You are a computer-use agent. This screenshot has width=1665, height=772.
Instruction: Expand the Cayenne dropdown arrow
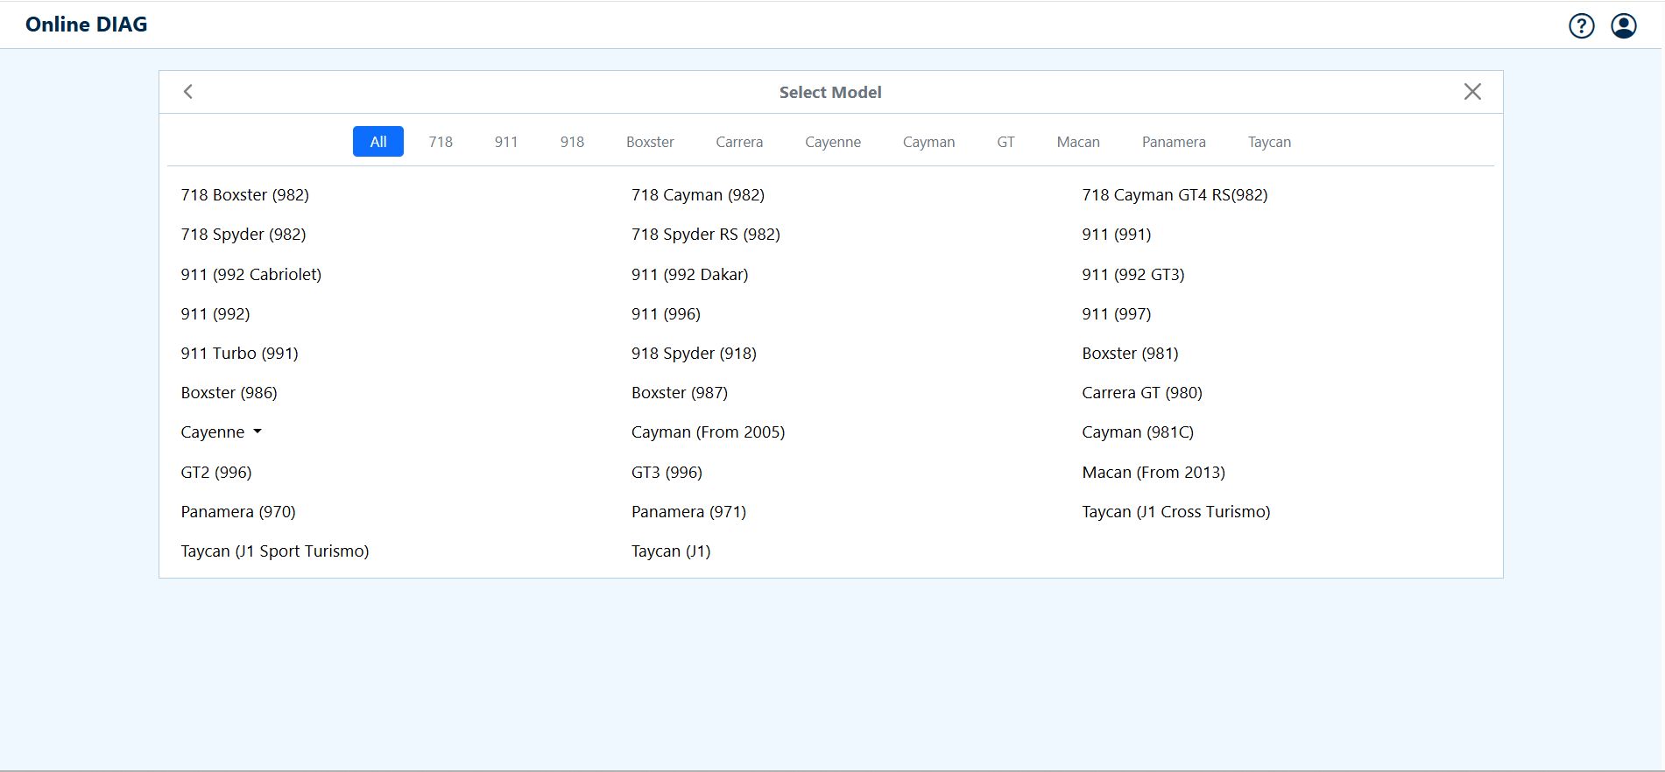point(258,432)
